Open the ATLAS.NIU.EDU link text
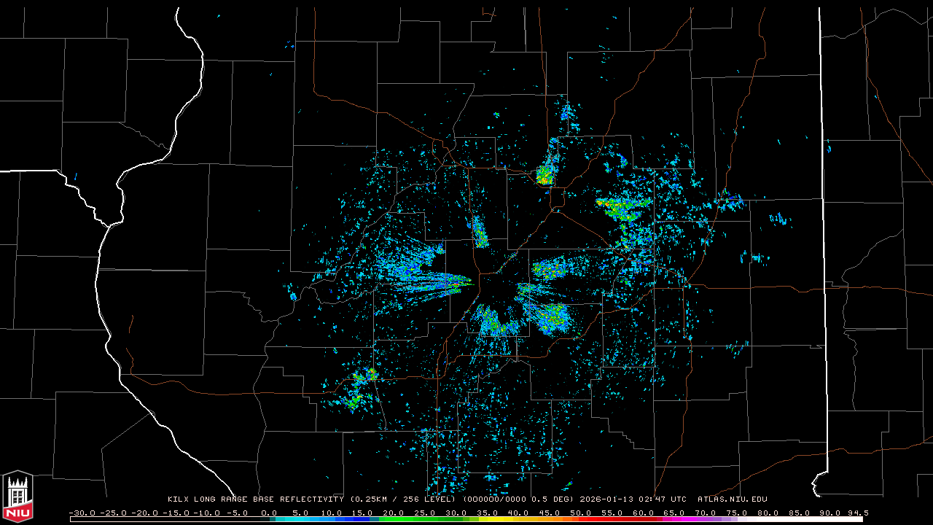This screenshot has height=525, width=933. point(732,499)
